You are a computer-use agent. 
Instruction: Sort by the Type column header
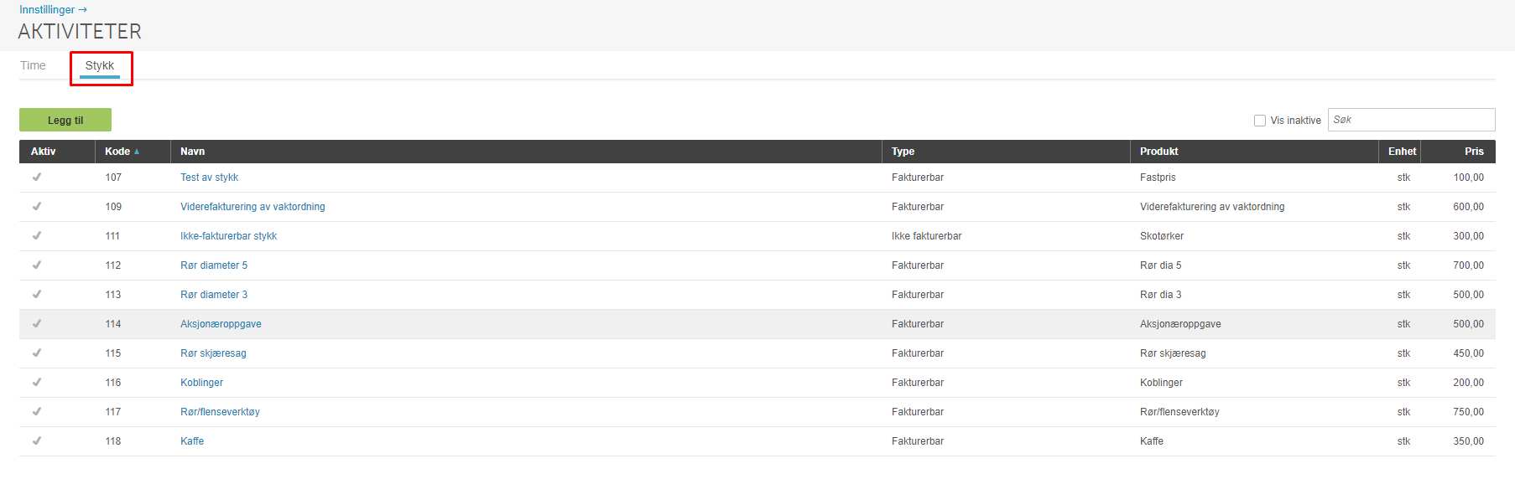pos(903,152)
